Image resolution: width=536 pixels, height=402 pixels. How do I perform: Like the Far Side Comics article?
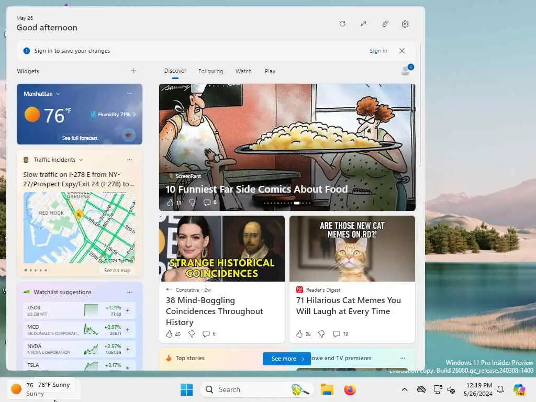(x=170, y=203)
